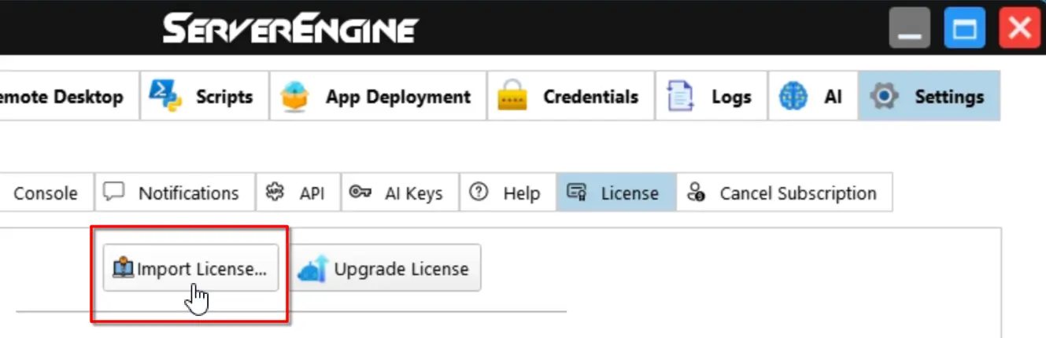Image resolution: width=1046 pixels, height=338 pixels.
Task: Maximize the ServerEngine window
Action: pyautogui.click(x=964, y=29)
